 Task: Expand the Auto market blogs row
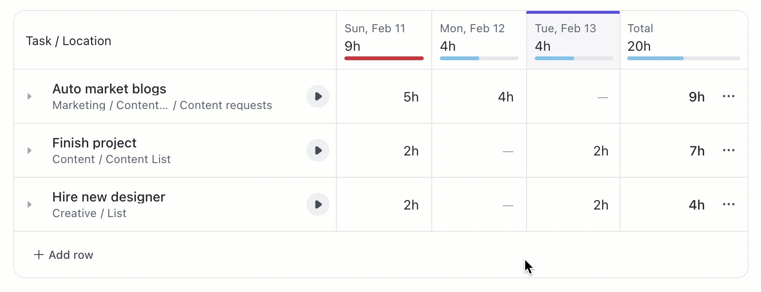(29, 96)
